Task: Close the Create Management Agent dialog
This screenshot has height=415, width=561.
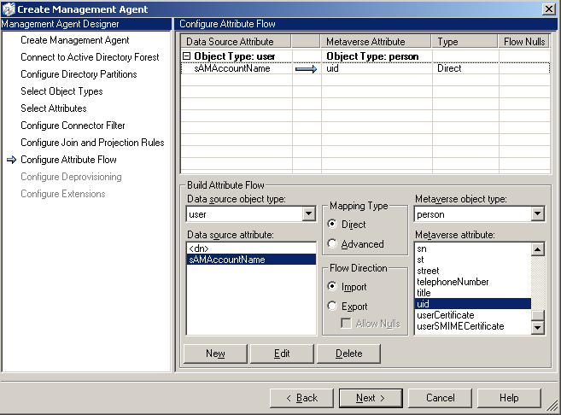Action: pyautogui.click(x=549, y=9)
